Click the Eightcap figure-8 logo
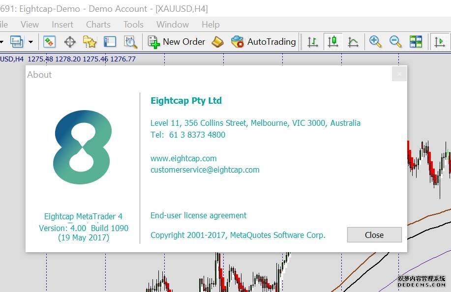This screenshot has height=292, width=451. pyautogui.click(x=82, y=147)
